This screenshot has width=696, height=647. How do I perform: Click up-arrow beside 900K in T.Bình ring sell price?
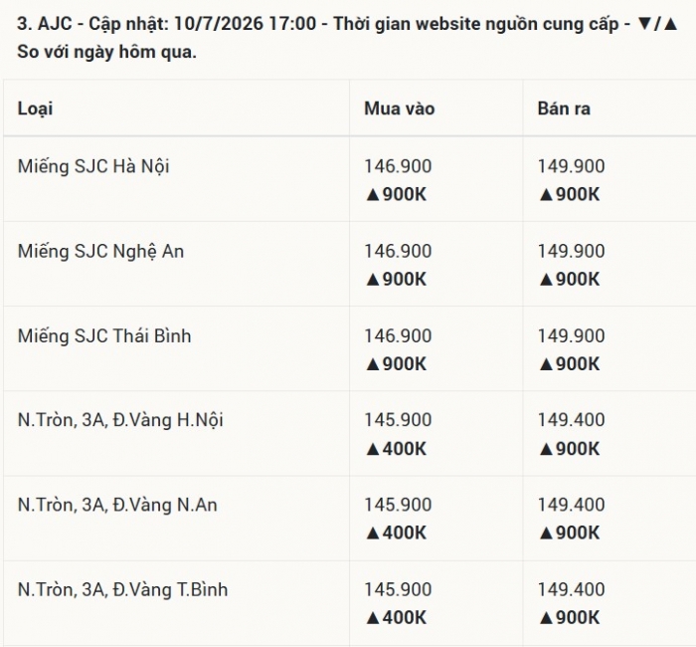(x=546, y=618)
